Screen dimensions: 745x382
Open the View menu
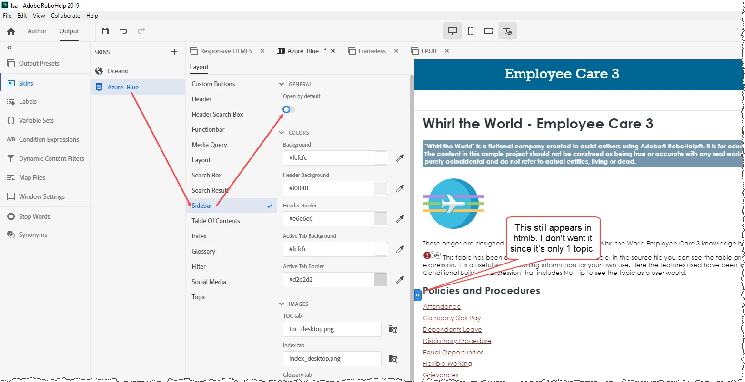pos(39,16)
